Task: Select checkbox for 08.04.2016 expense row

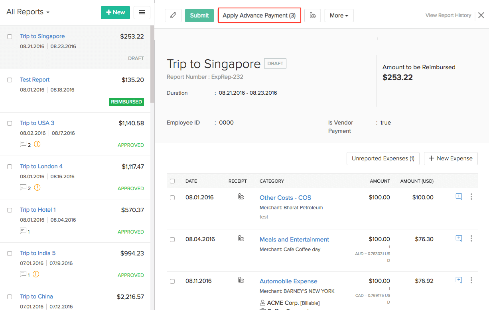Action: pyautogui.click(x=172, y=240)
